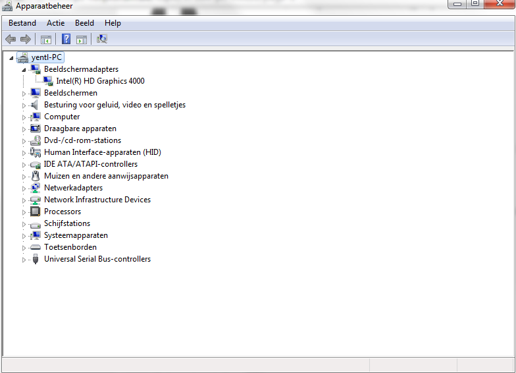Open the Actie menu

click(55, 23)
